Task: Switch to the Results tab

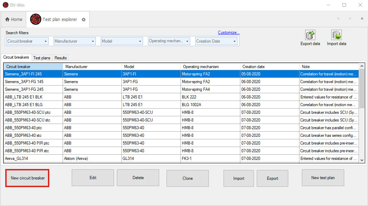Action: coord(61,58)
